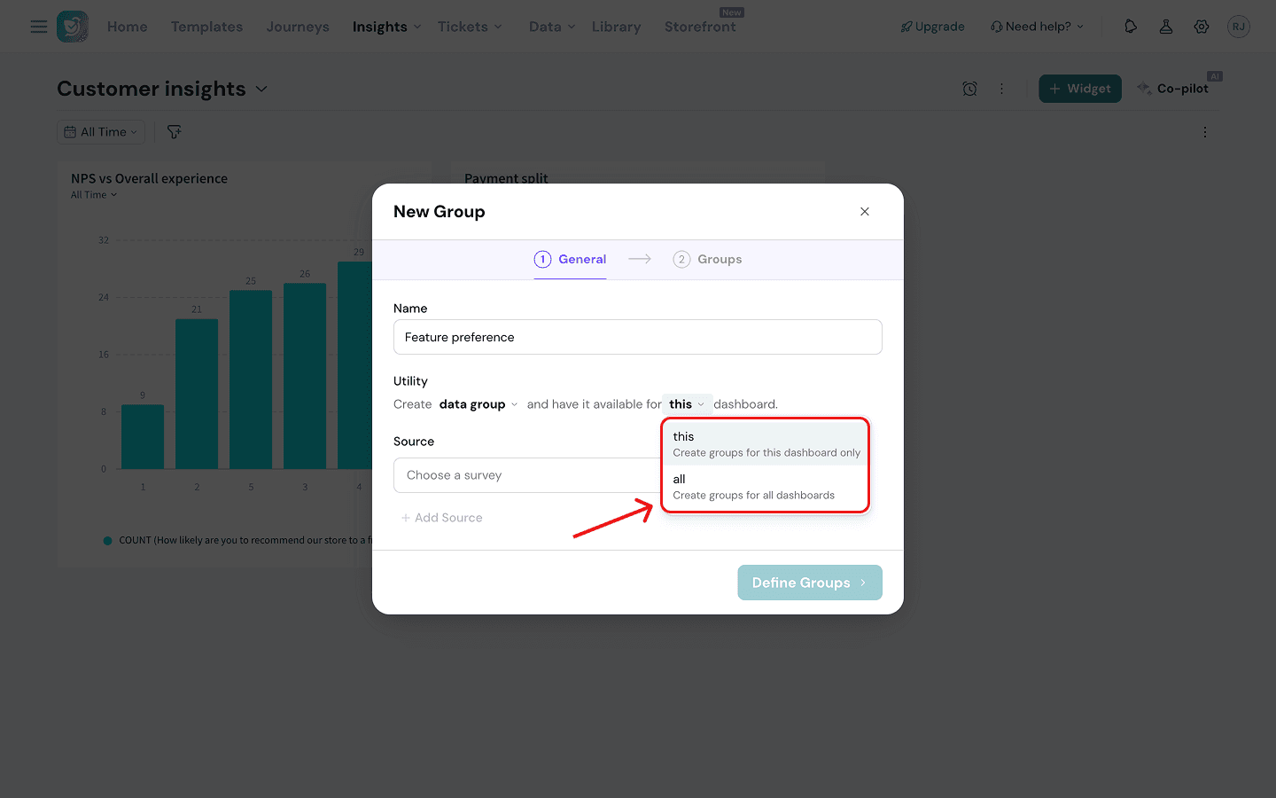
Task: Click the Upgrade link
Action: pyautogui.click(x=932, y=27)
